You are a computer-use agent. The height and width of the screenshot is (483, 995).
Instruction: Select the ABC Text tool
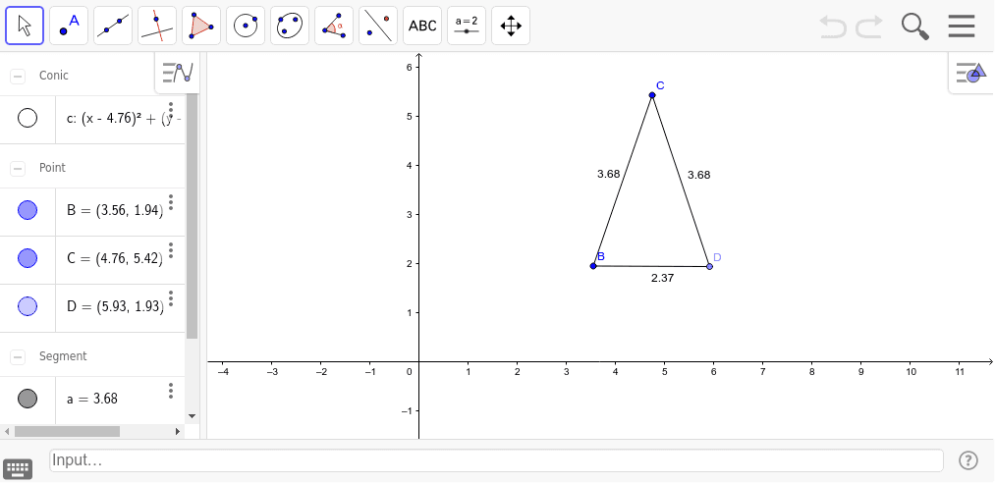tap(422, 26)
